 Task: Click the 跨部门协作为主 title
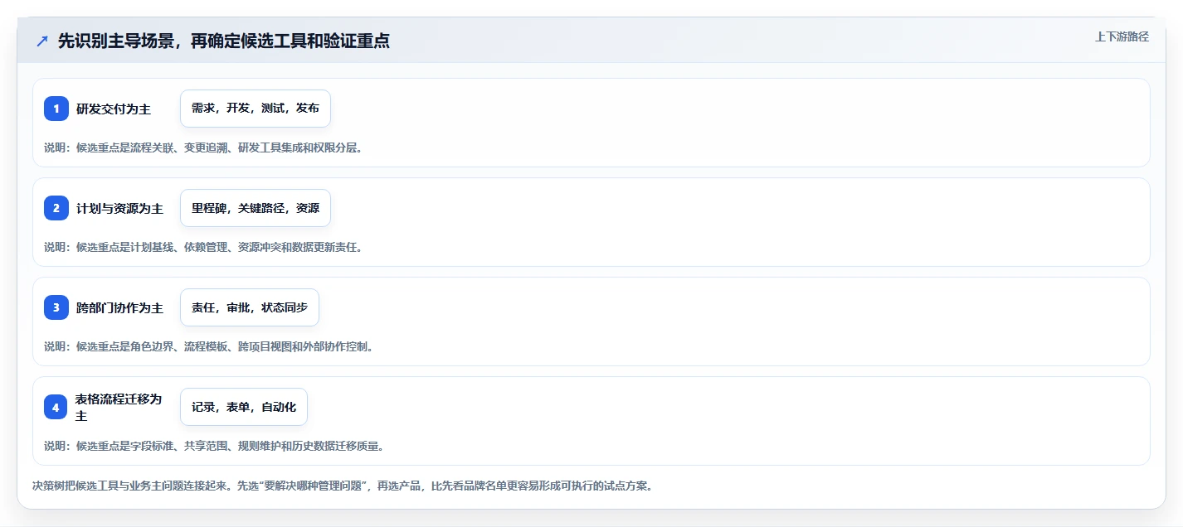pos(119,307)
